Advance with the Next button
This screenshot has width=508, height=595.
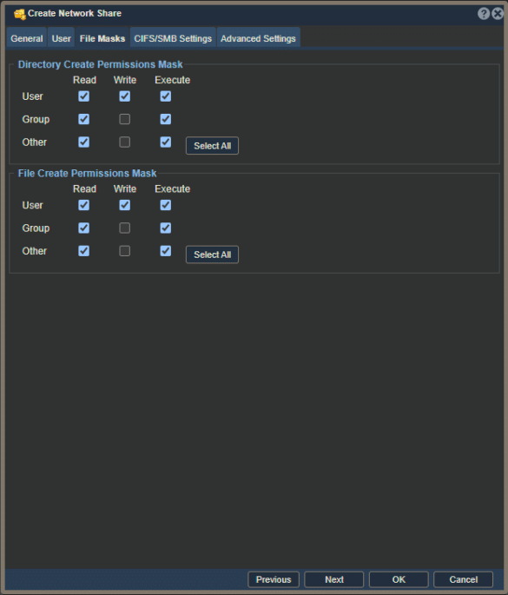pyautogui.click(x=333, y=579)
